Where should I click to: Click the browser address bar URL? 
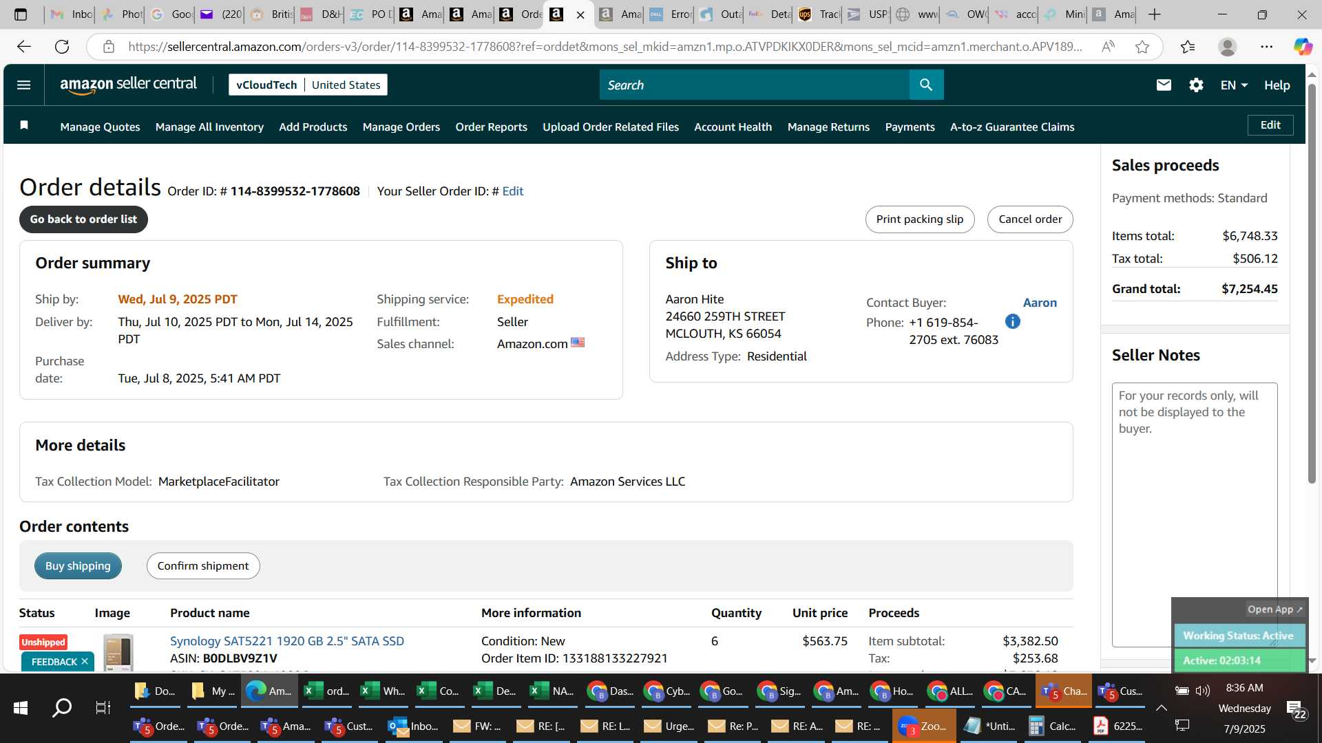(605, 47)
